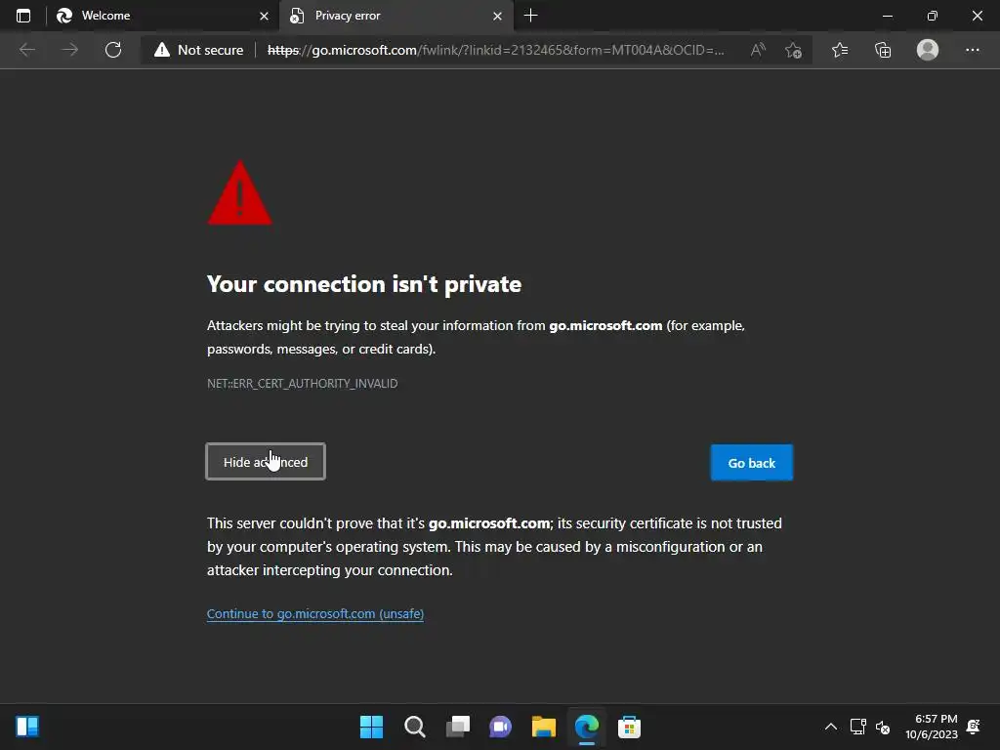Open the notification center bell icon
The height and width of the screenshot is (750, 1000).
click(x=974, y=727)
